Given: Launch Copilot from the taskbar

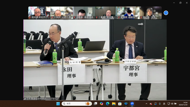Looking at the screenshot, I should click(102, 104).
